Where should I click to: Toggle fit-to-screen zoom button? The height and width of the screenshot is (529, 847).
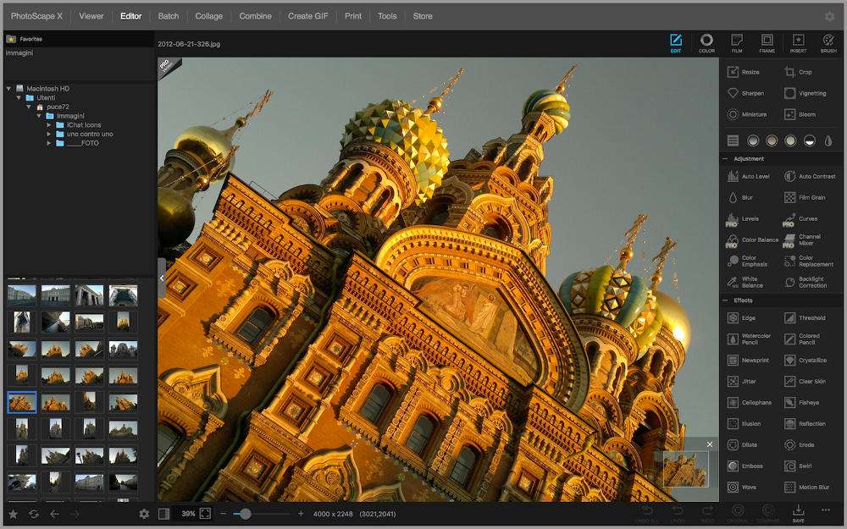[205, 514]
